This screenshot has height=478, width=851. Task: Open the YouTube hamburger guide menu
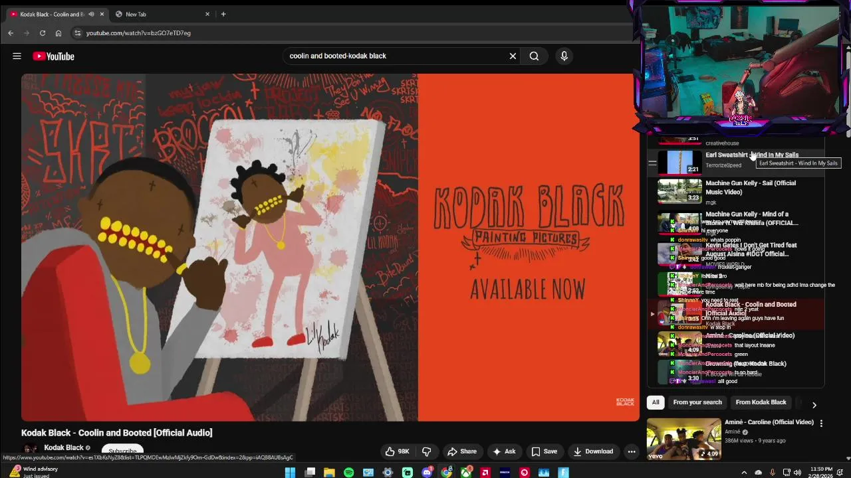17,56
